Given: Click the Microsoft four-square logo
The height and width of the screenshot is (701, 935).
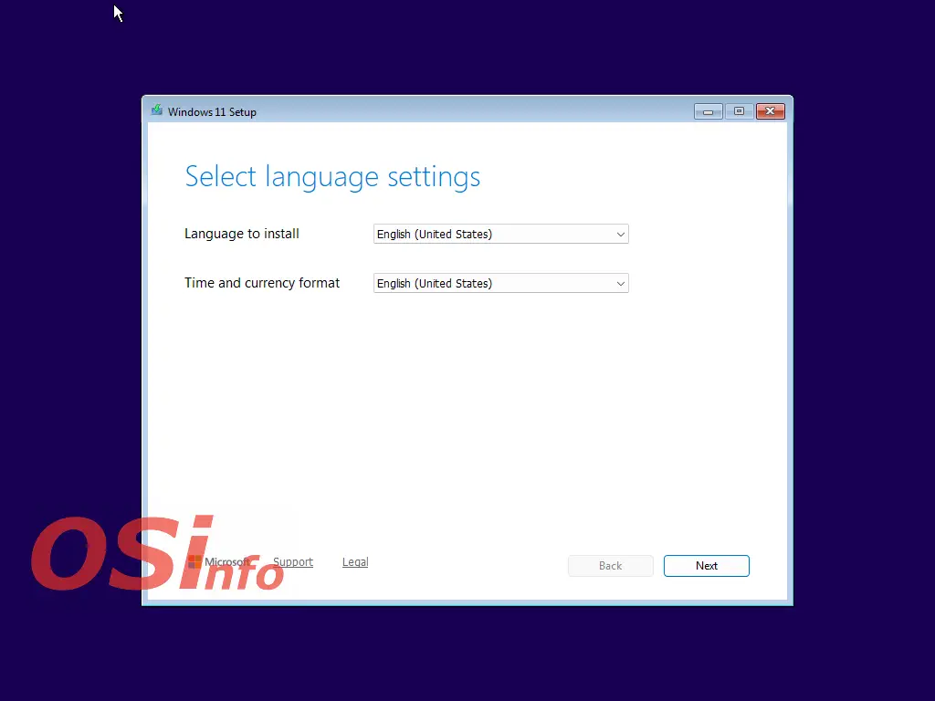Looking at the screenshot, I should tap(194, 562).
